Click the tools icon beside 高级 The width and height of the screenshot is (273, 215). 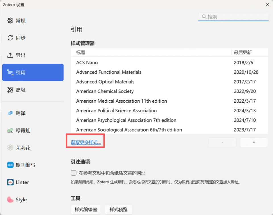pyautogui.click(x=10, y=90)
